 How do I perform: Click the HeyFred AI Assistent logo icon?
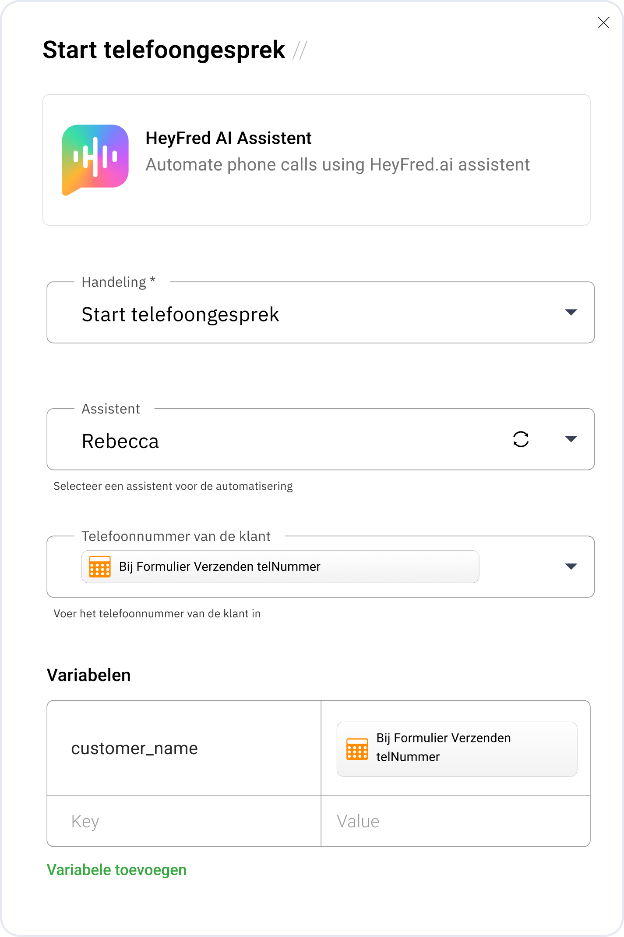pos(95,160)
